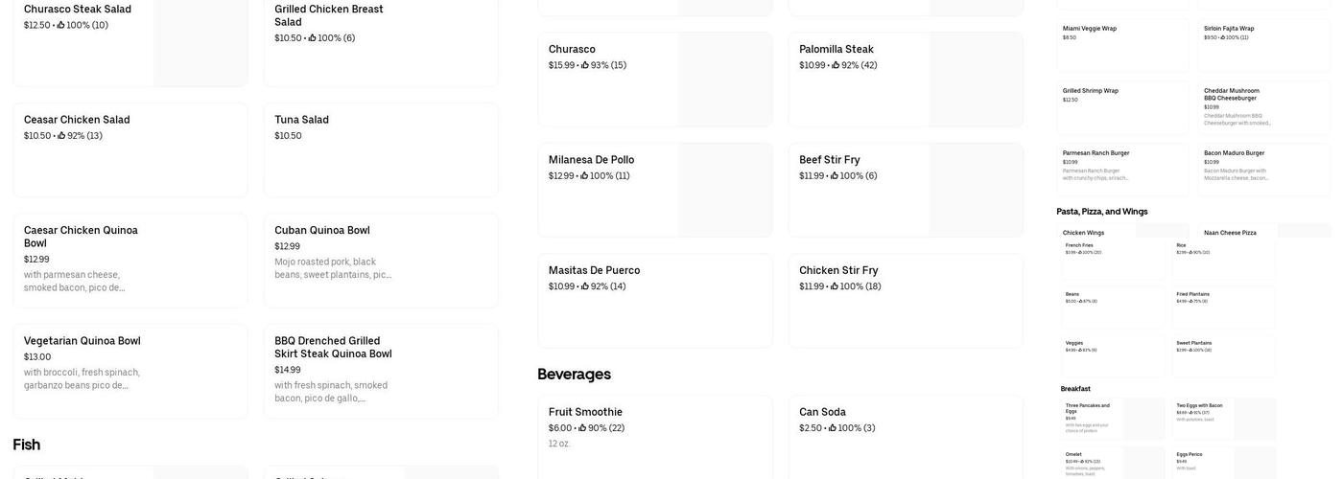Choose BBQ Drenched Grilled Skirt Steak Quinoa Bowl
The height and width of the screenshot is (479, 1343).
[x=381, y=371]
